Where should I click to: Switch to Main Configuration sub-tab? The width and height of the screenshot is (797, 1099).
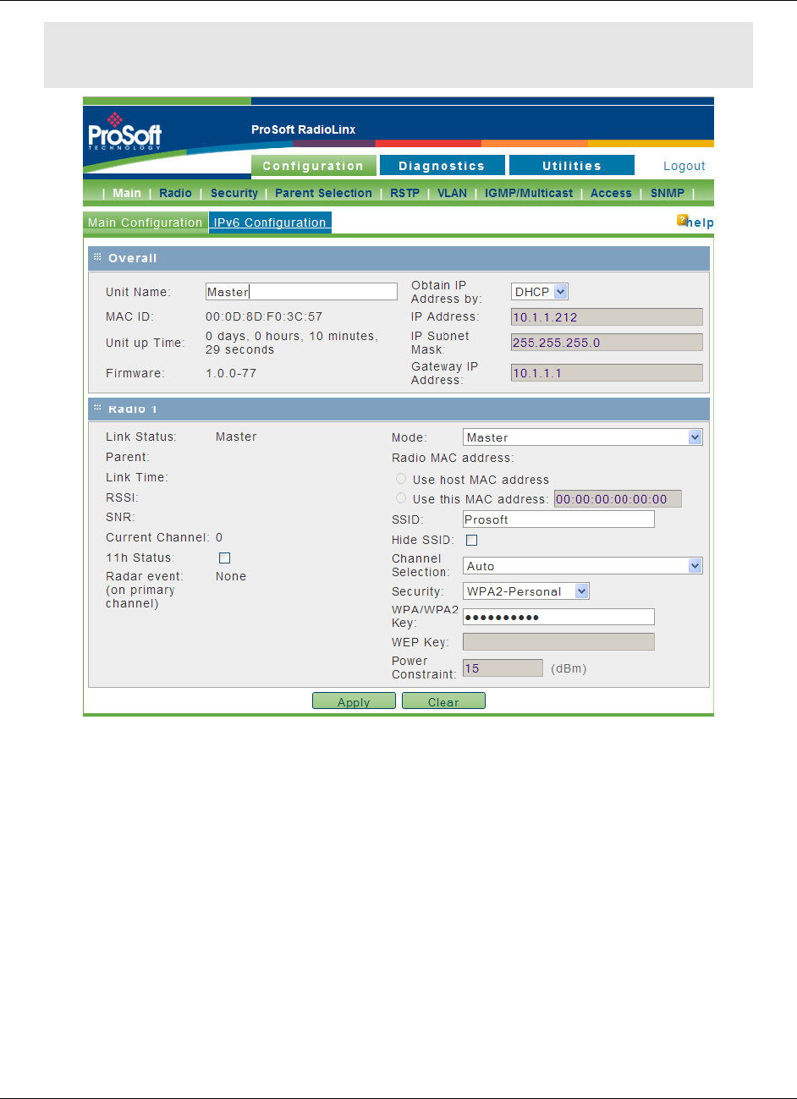coord(146,223)
